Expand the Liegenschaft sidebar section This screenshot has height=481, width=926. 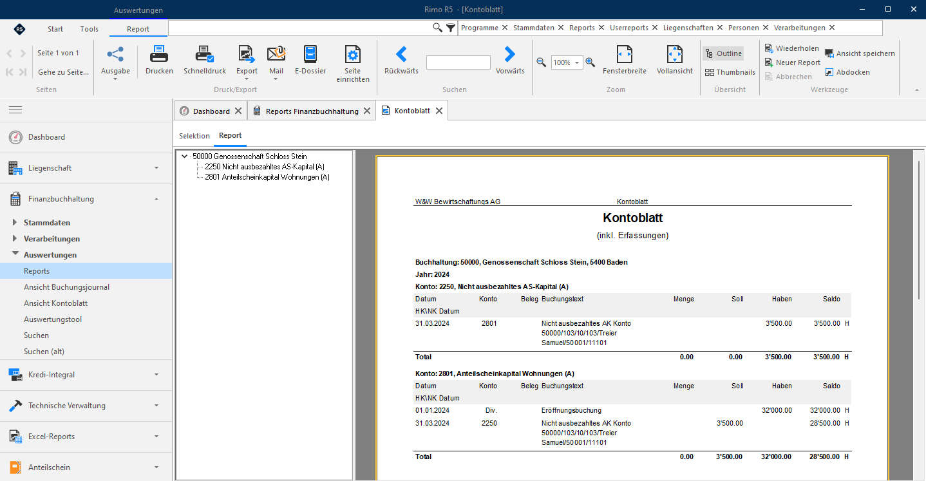(x=156, y=168)
